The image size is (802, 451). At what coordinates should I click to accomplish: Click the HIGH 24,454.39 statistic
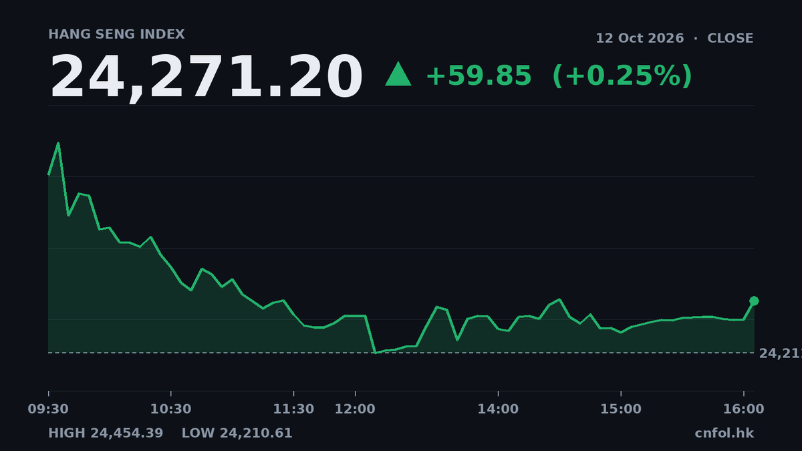pyautogui.click(x=106, y=433)
